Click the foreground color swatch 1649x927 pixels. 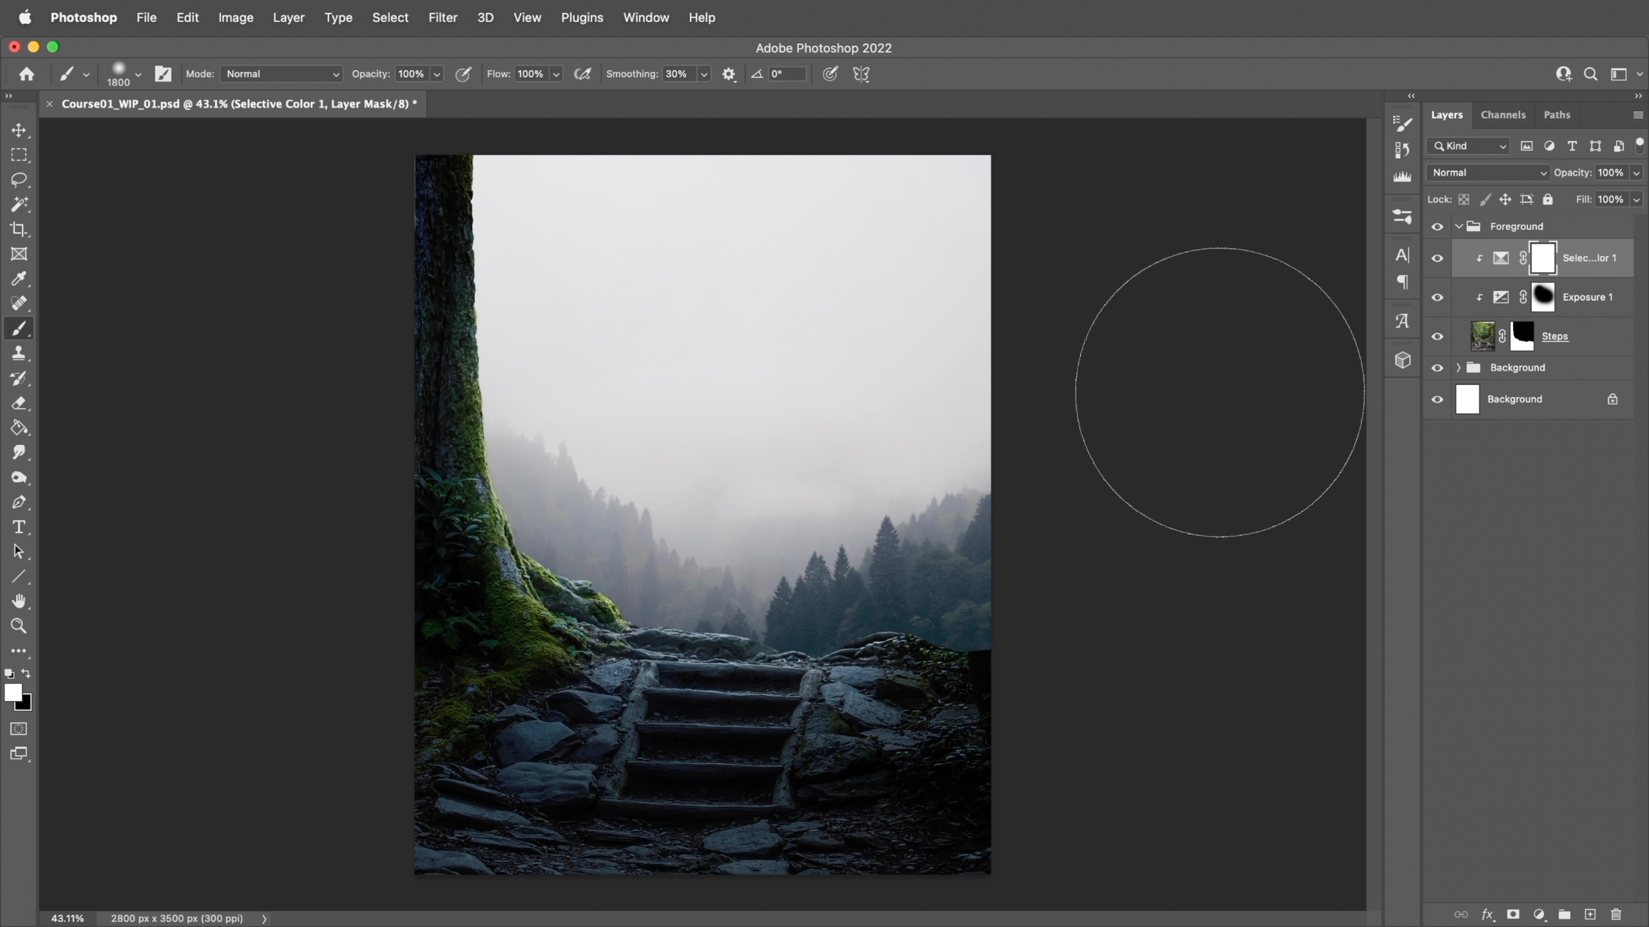pos(12,692)
